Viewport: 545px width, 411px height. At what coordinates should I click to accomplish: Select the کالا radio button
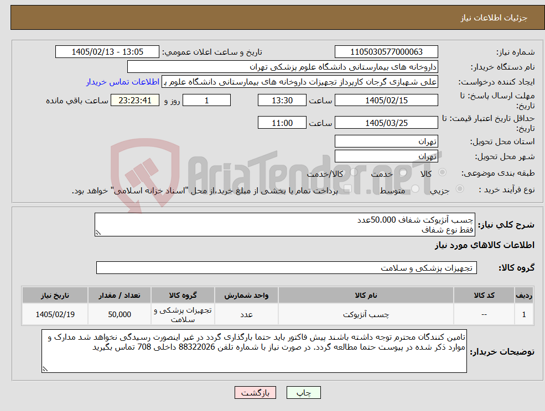[443, 172]
